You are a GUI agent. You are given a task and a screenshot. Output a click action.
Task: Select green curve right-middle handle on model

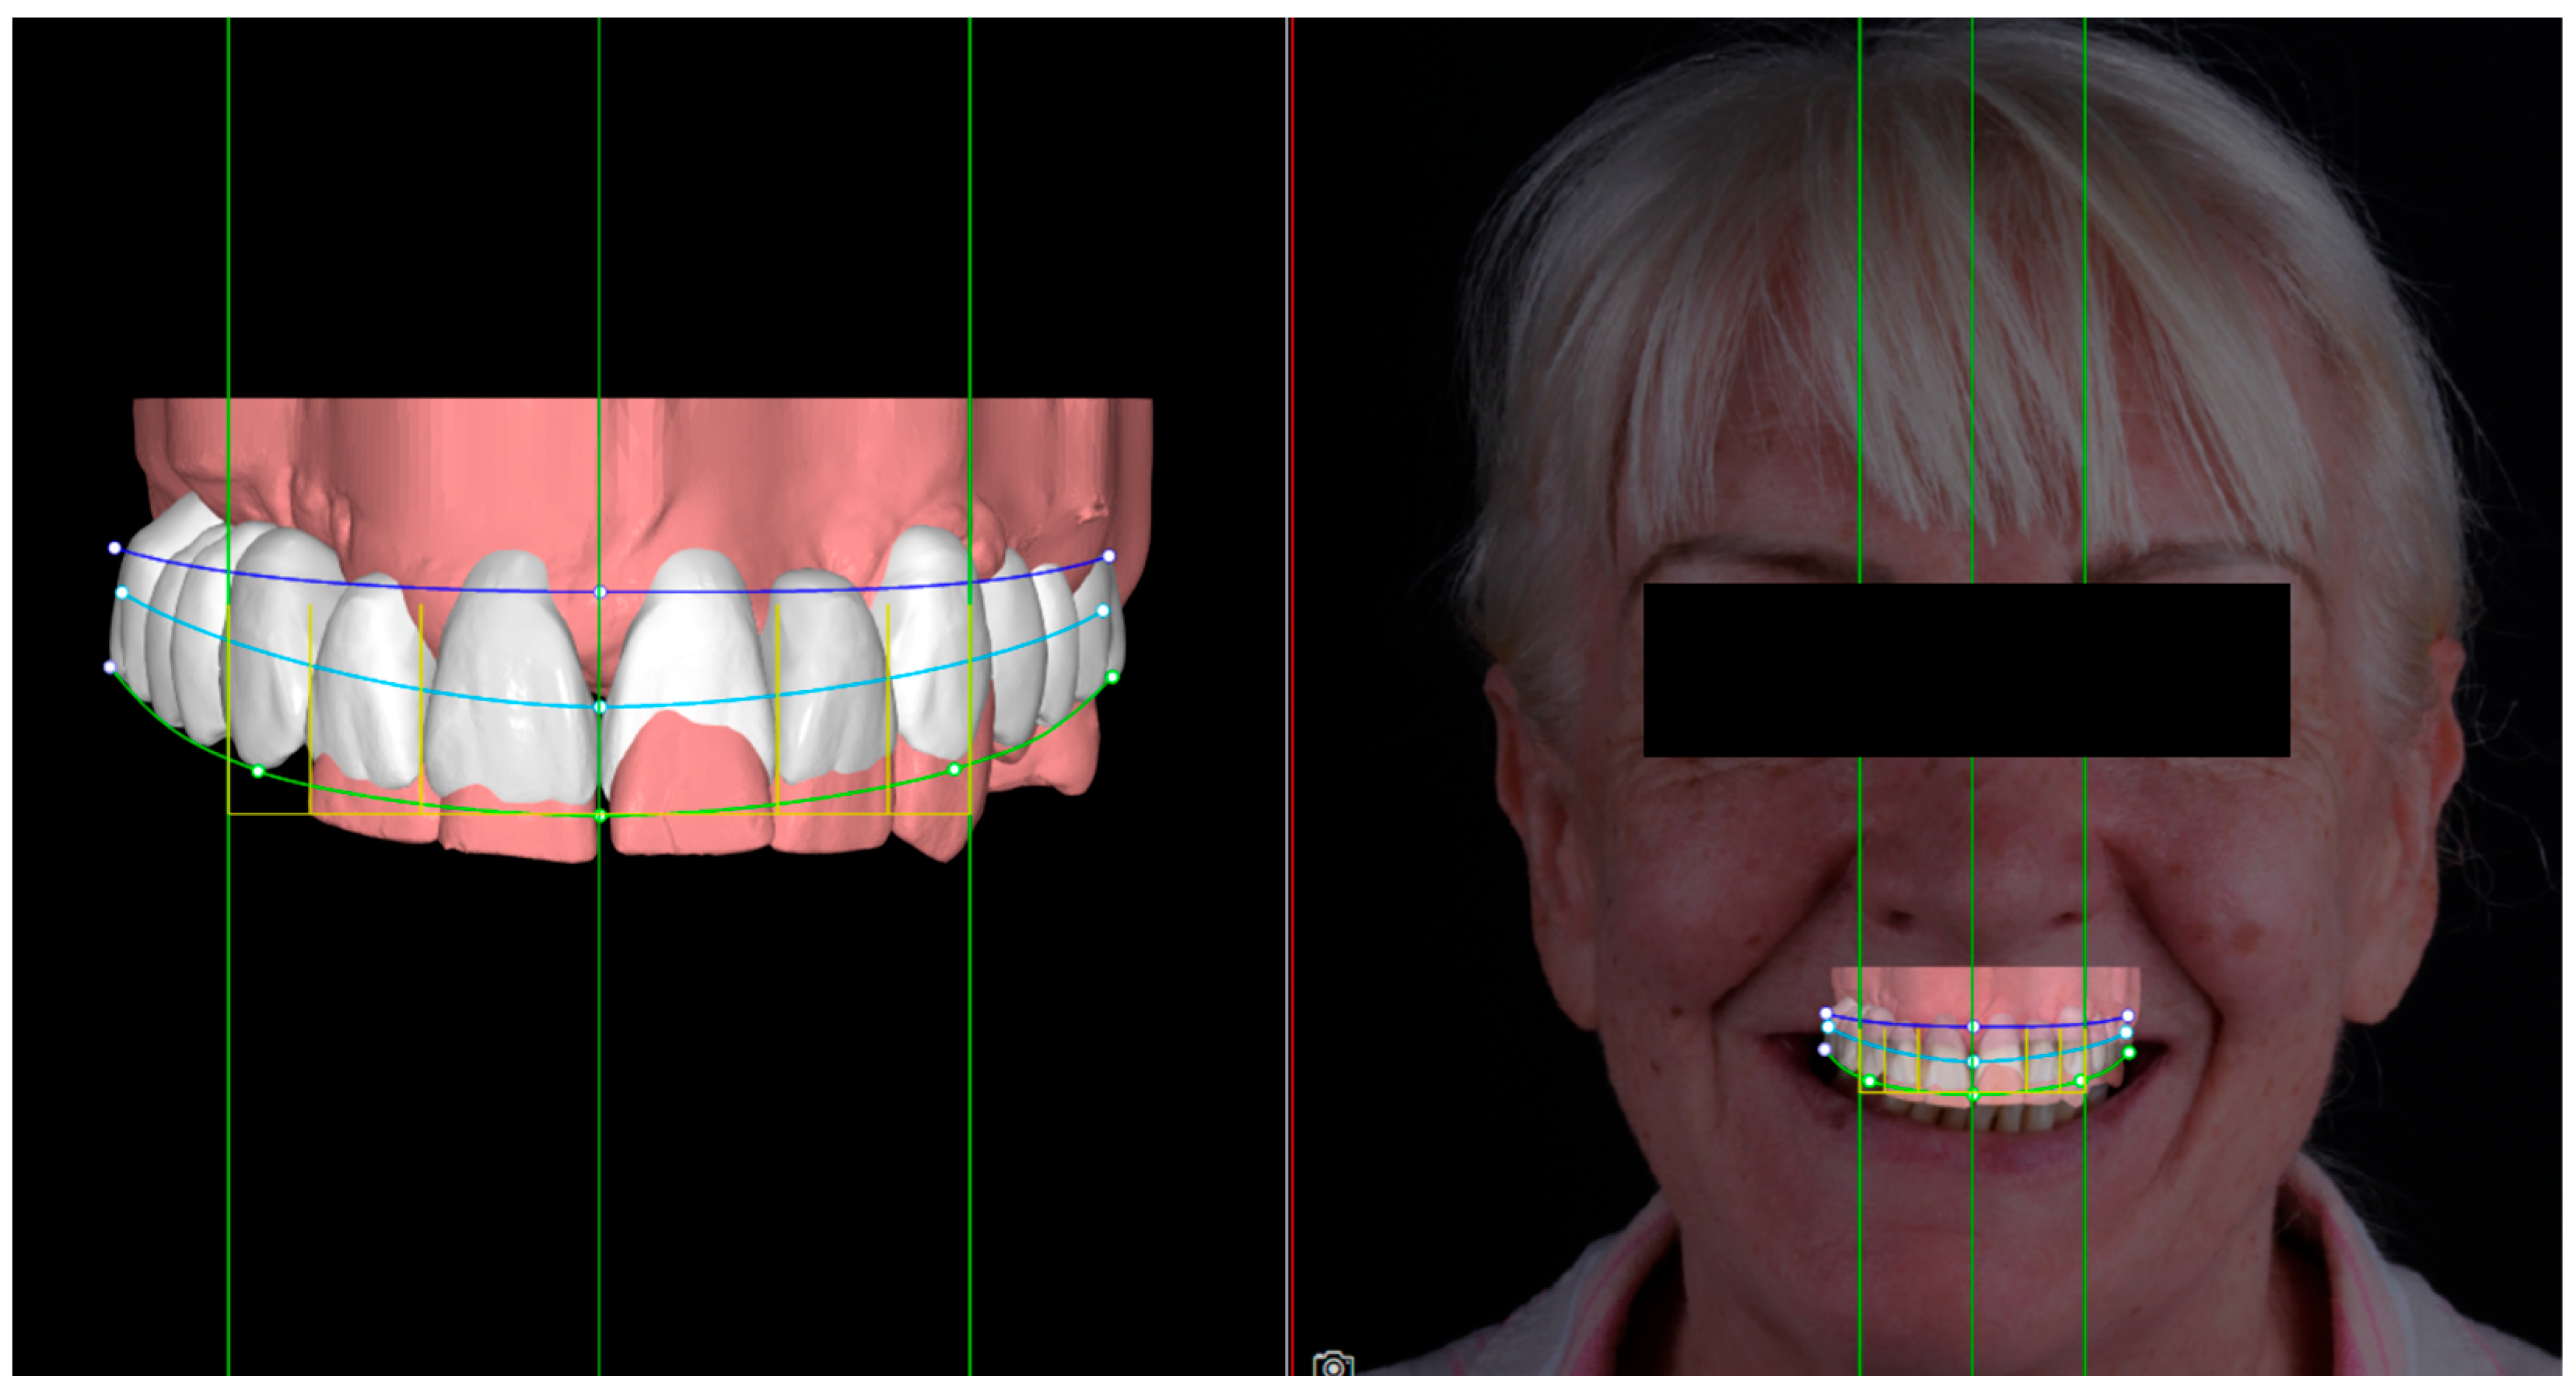pos(954,769)
